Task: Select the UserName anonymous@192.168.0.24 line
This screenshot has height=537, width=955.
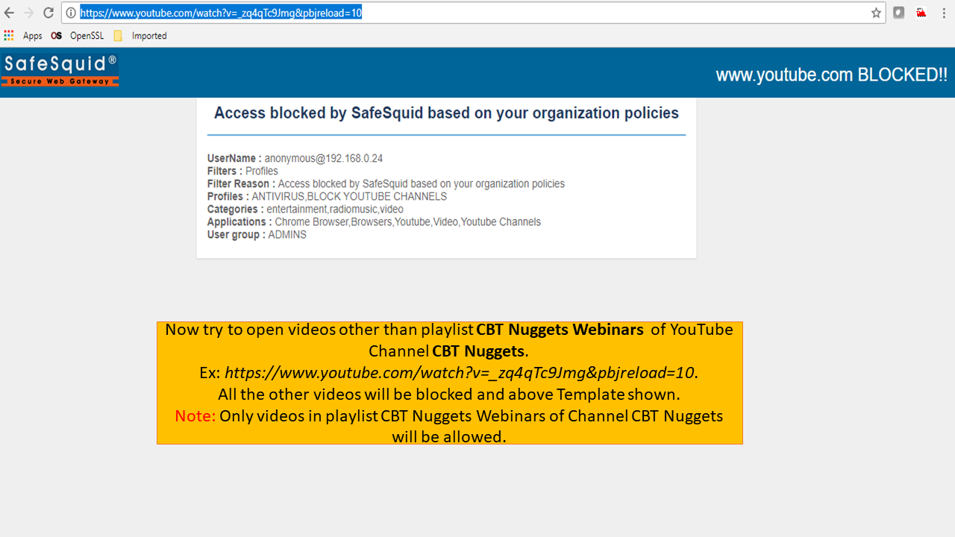Action: (295, 158)
